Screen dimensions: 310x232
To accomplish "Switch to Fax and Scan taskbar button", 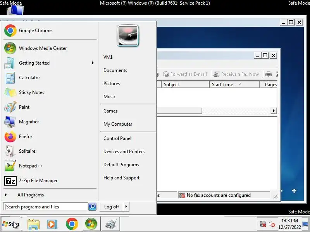I will pos(111,224).
